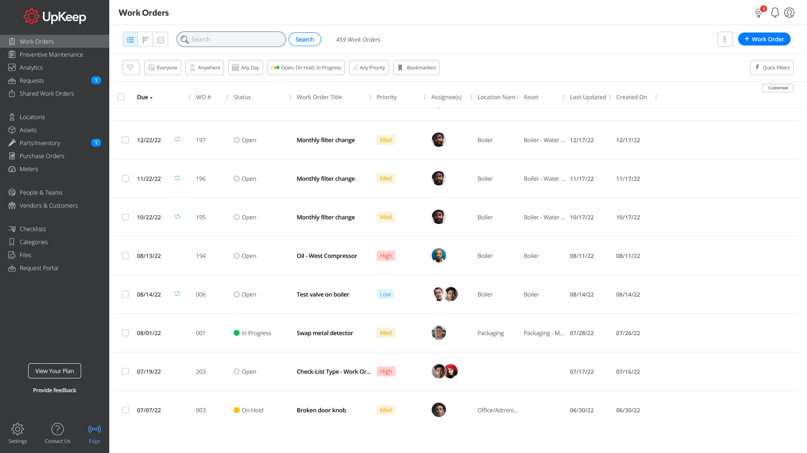Expand the Everyone assignee dropdown
The width and height of the screenshot is (807, 453).
[162, 68]
